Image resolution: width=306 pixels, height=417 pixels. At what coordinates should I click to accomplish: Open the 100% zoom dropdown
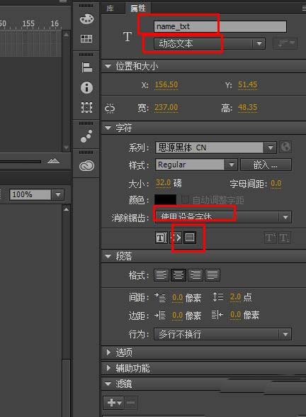(37, 194)
